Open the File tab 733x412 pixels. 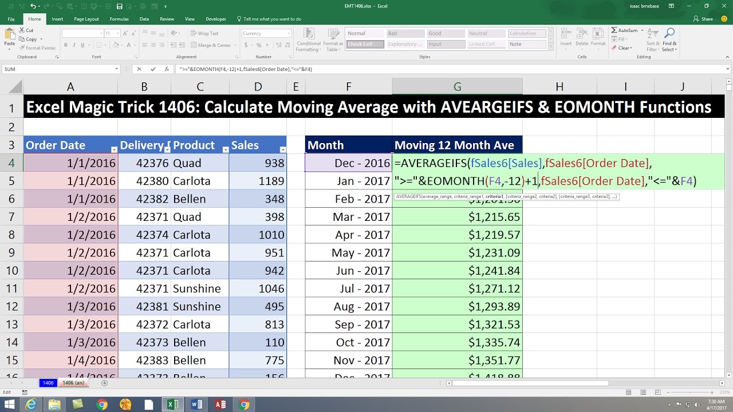[x=11, y=19]
